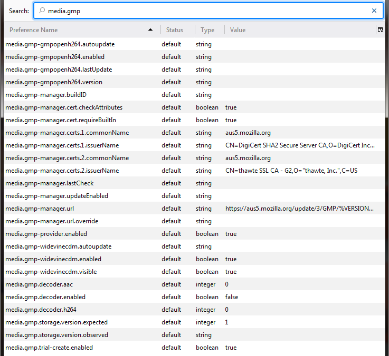389x356 pixels.
Task: Select media.gmp-manager.certs.2.issuerName preference
Action: click(x=62, y=170)
